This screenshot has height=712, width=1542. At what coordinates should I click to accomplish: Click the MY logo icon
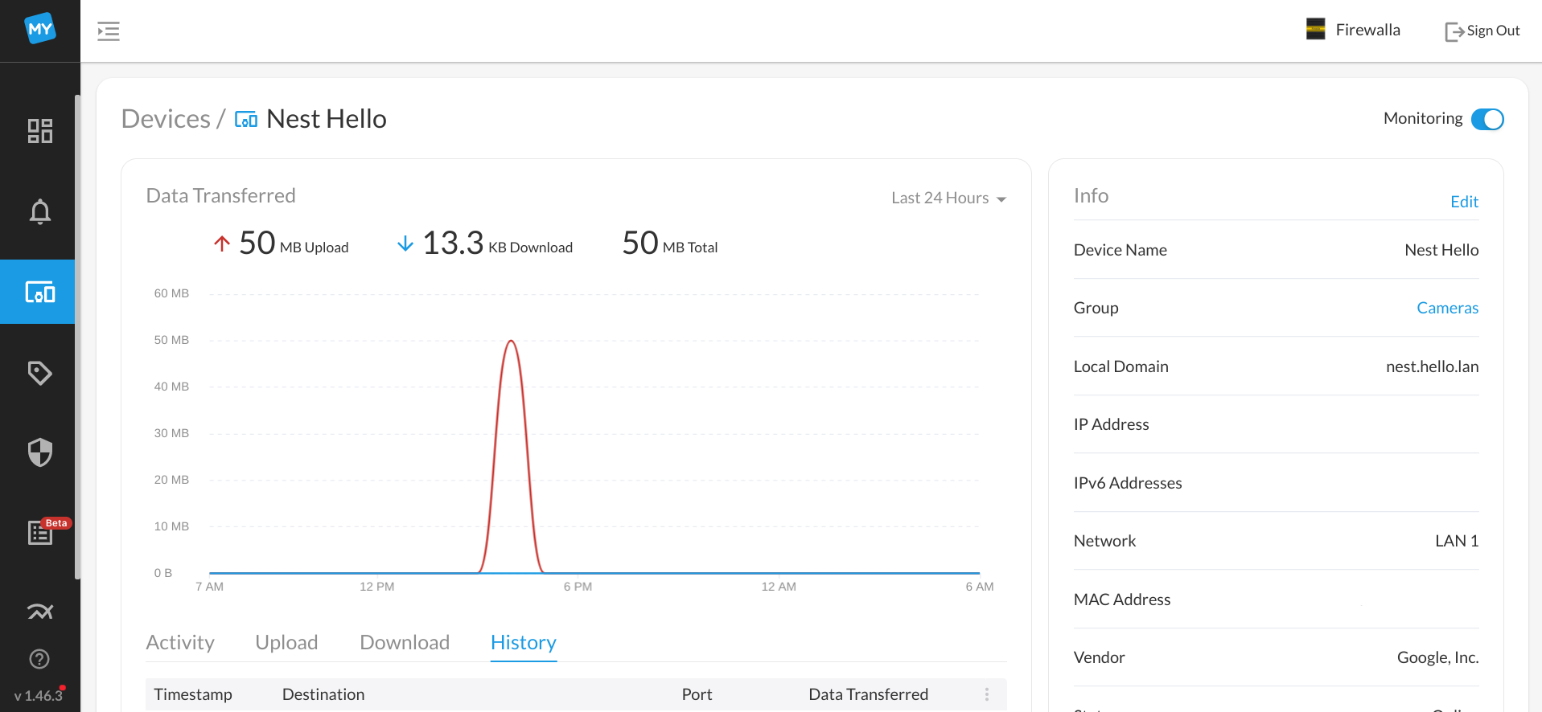pyautogui.click(x=39, y=30)
